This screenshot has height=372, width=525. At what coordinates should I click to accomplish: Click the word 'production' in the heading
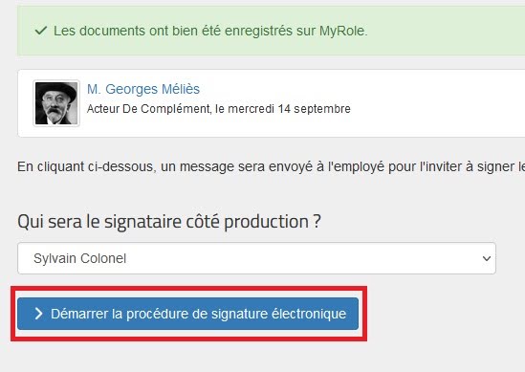pyautogui.click(x=267, y=222)
